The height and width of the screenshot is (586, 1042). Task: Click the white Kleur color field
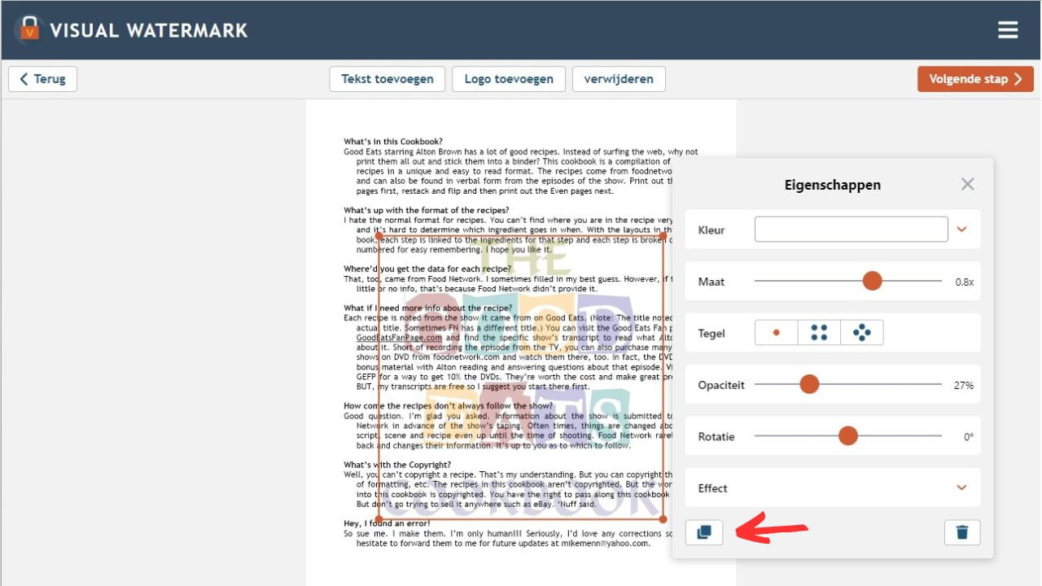click(851, 230)
